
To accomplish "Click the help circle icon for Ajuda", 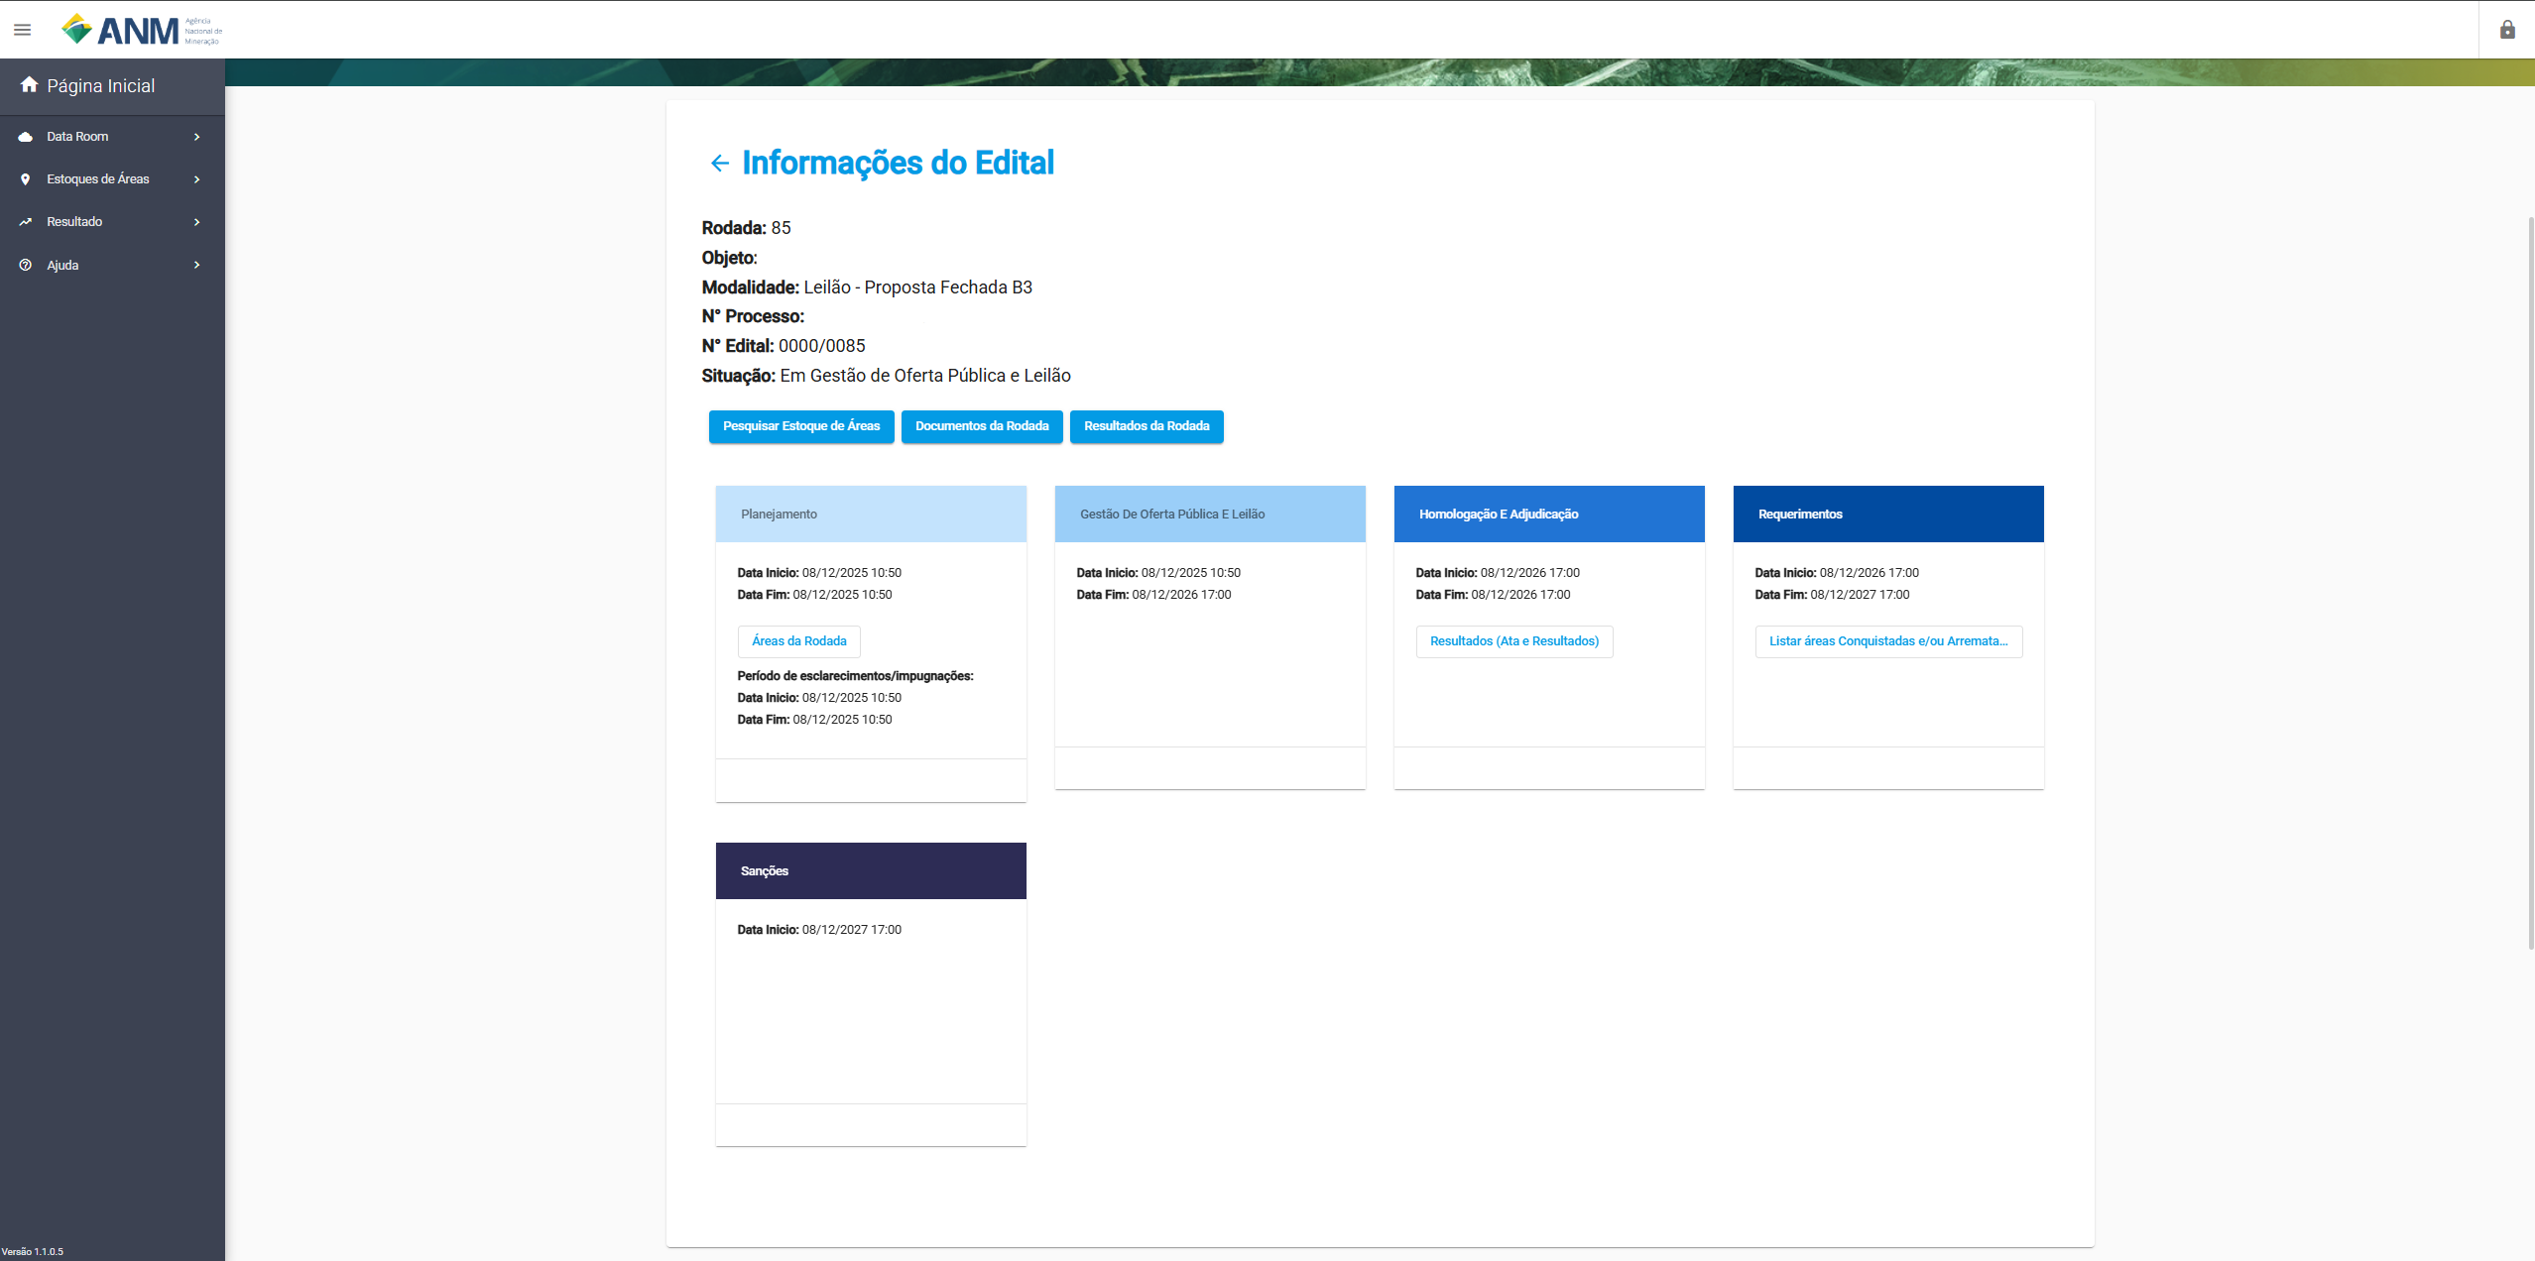I will coord(26,265).
